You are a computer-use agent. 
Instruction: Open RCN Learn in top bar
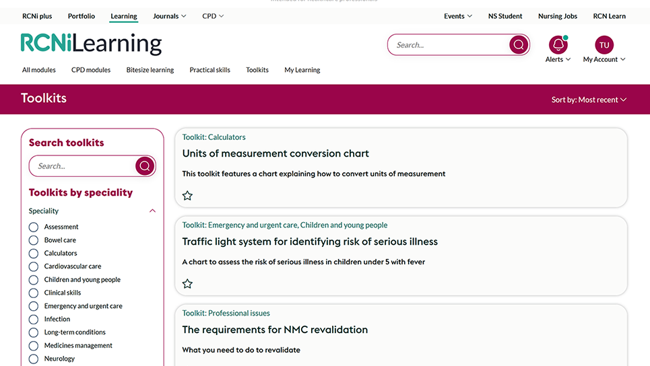tap(609, 16)
